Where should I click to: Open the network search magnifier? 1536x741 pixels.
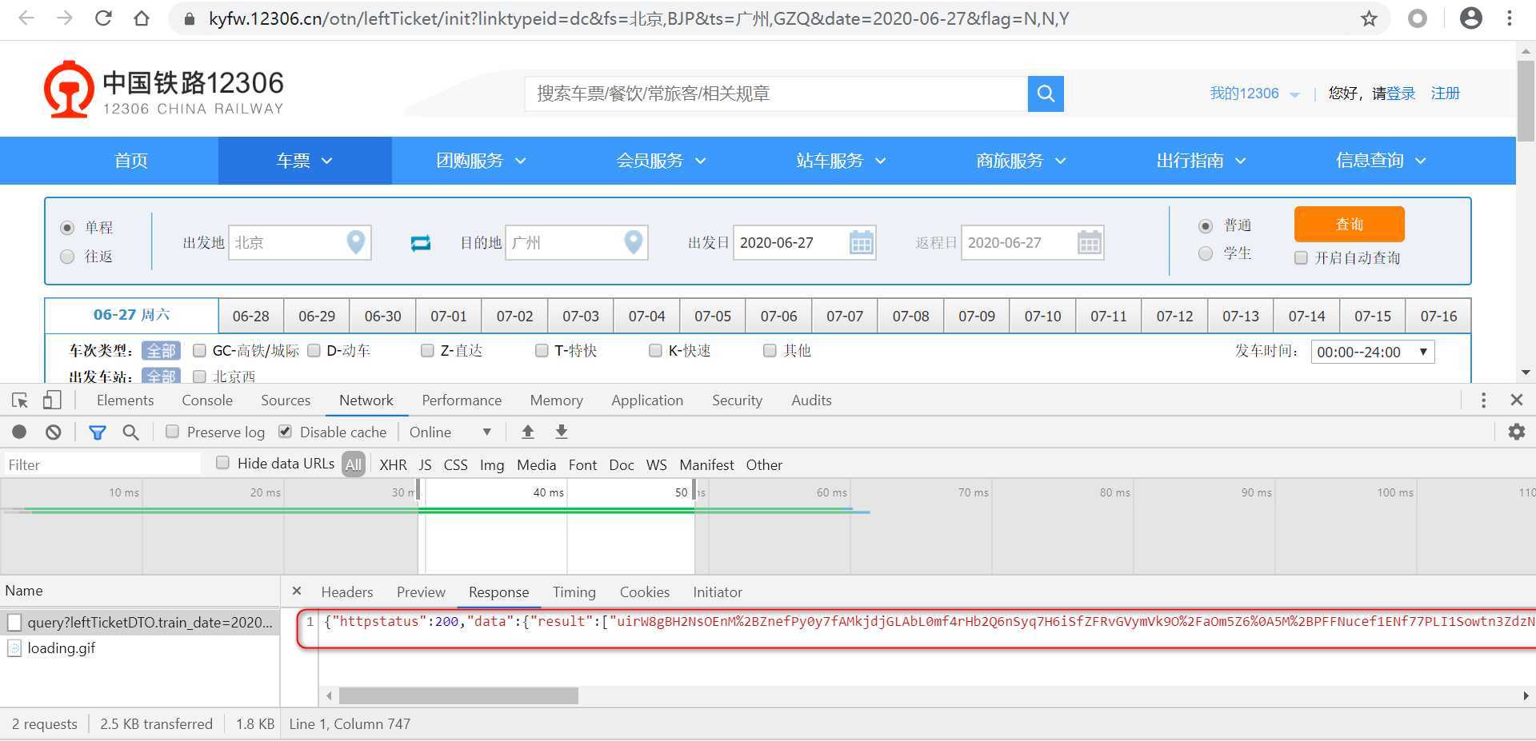tap(130, 432)
